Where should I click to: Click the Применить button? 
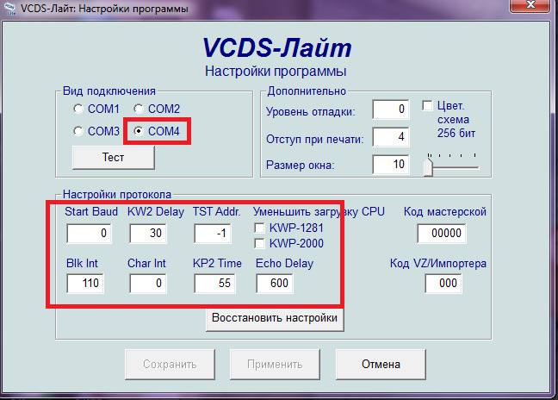point(275,364)
